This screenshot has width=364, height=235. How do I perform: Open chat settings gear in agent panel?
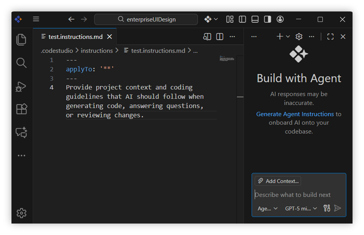[299, 37]
